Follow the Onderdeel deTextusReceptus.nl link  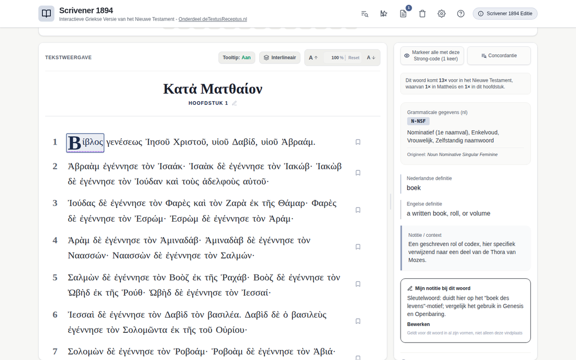[213, 19]
